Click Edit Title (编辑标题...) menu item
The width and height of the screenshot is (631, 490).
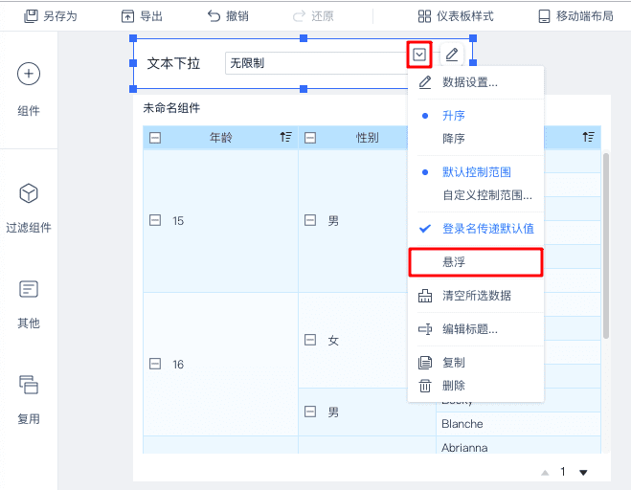coord(476,329)
